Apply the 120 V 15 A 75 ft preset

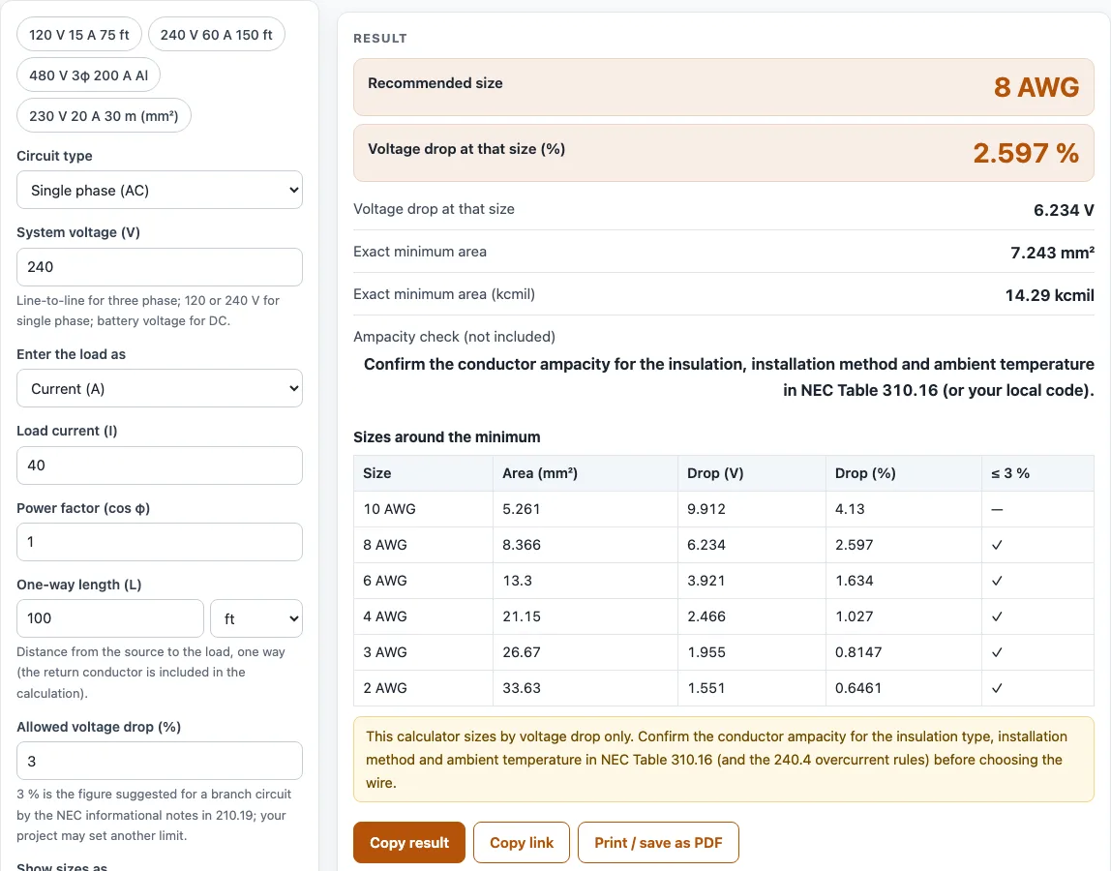(x=79, y=35)
